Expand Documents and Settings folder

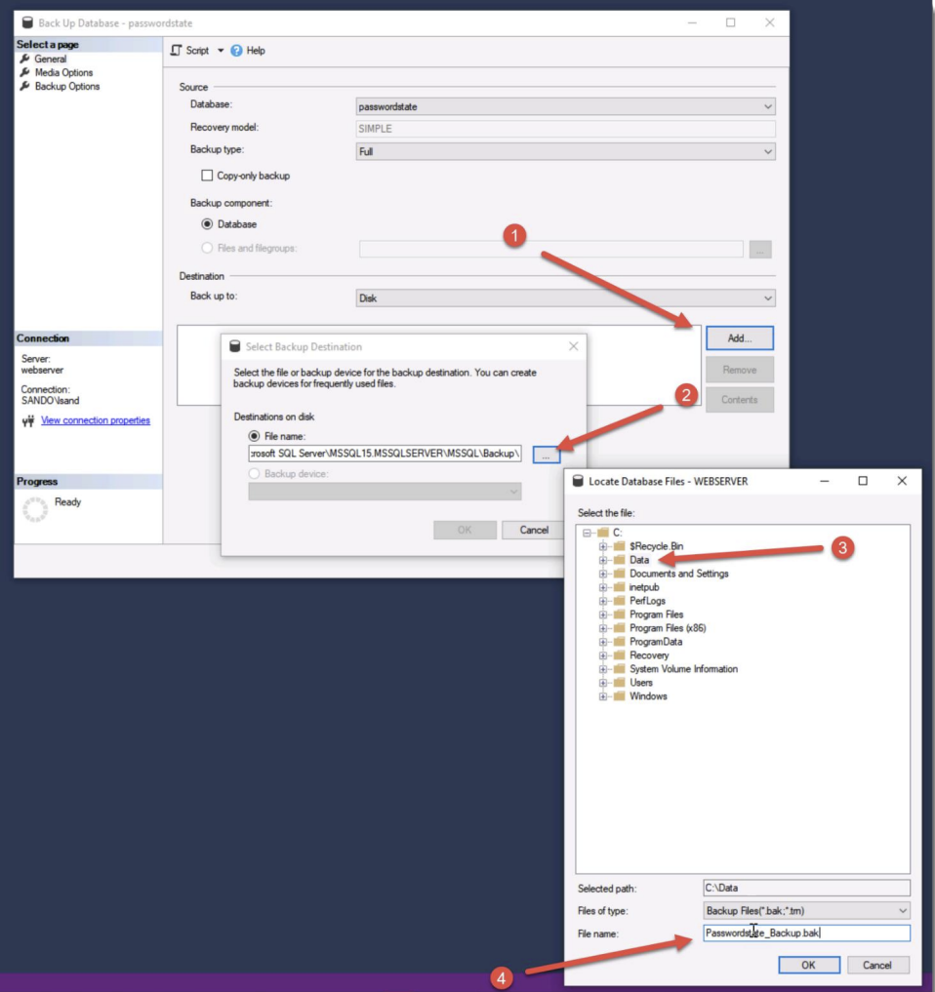(x=602, y=574)
